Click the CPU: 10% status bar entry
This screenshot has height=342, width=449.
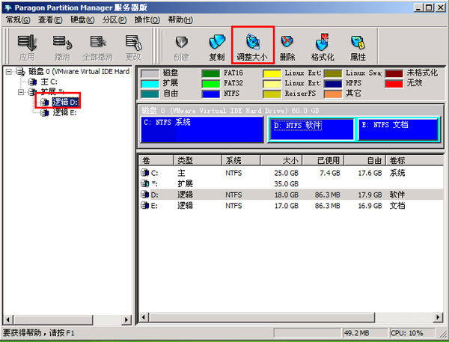(x=411, y=333)
